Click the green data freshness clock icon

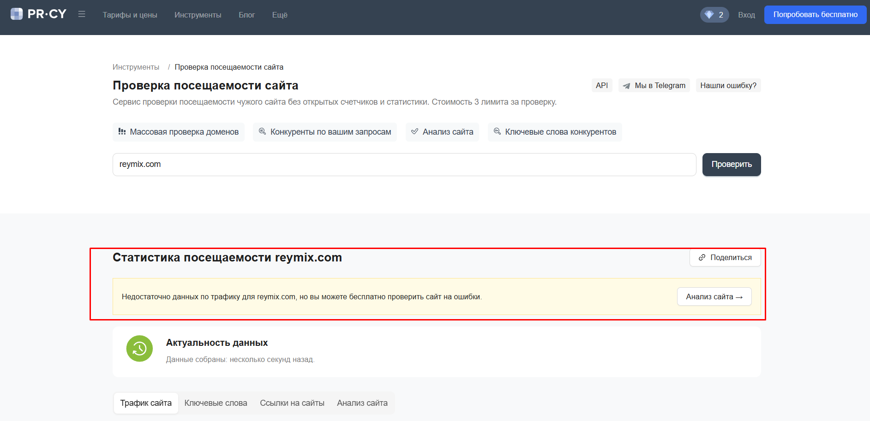[139, 349]
